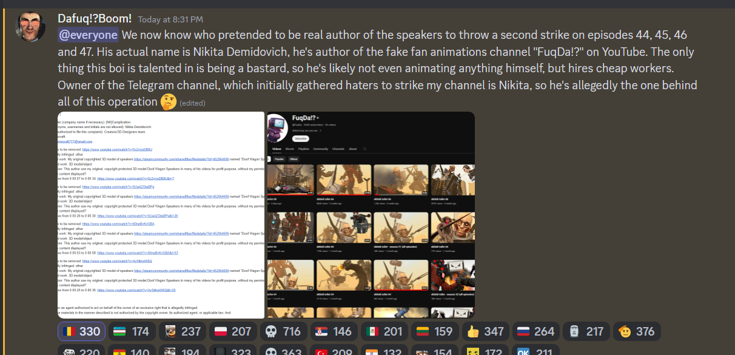The width and height of the screenshot is (735, 355).
Task: Click the Today at 8:31 PM timestamp
Action: tap(170, 19)
